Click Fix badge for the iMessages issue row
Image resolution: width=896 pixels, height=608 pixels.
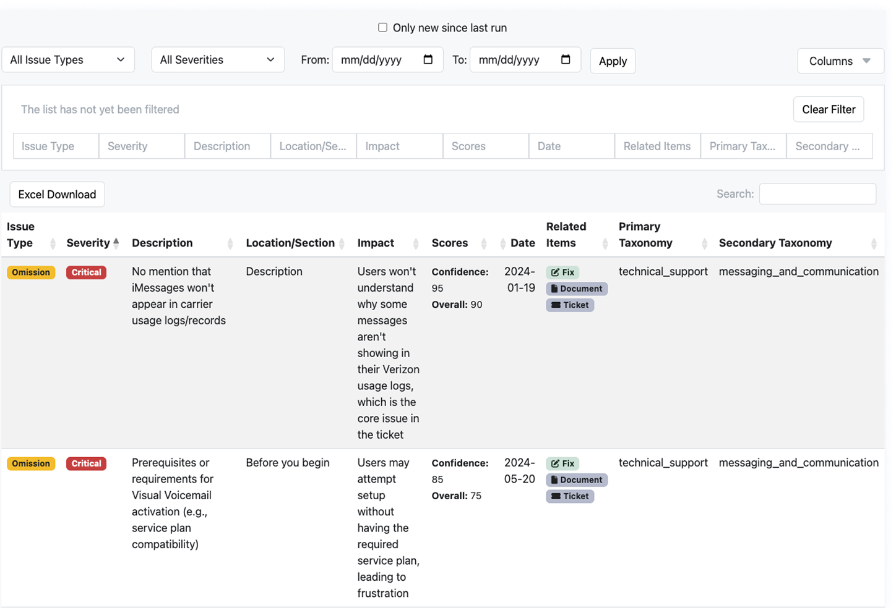point(562,272)
